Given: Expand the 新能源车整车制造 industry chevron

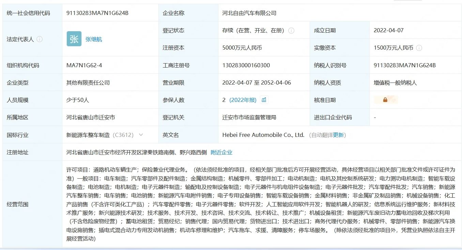Looking at the screenshot, I should click(x=141, y=135).
